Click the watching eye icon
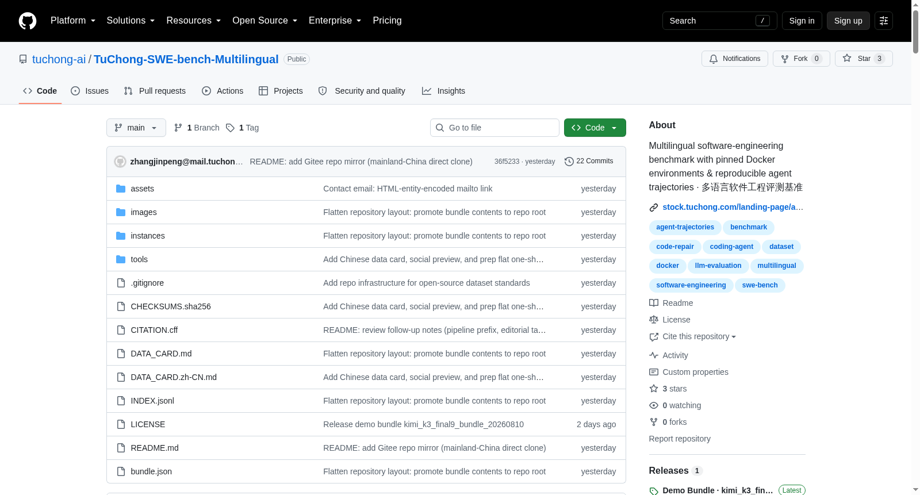The height and width of the screenshot is (495, 920). (654, 405)
